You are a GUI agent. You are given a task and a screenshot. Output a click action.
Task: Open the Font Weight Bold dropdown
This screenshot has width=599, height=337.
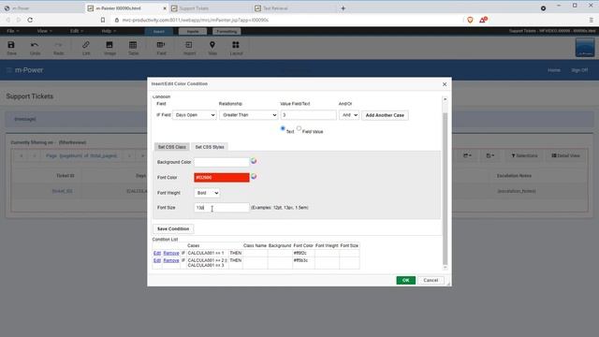(x=207, y=193)
